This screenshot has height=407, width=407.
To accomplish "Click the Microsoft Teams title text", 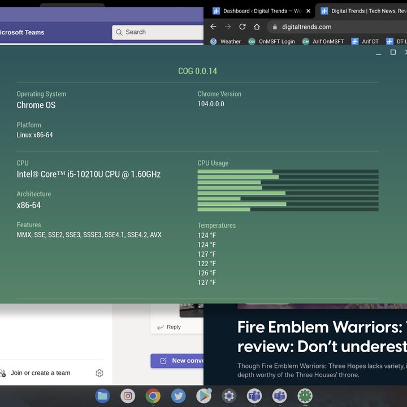I will tap(22, 32).
